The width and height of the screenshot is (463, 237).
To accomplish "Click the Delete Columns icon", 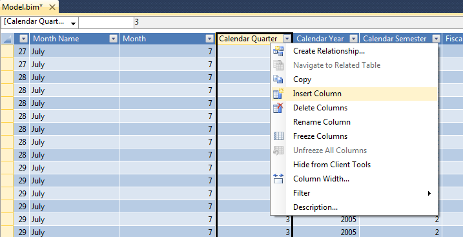I will point(278,108).
